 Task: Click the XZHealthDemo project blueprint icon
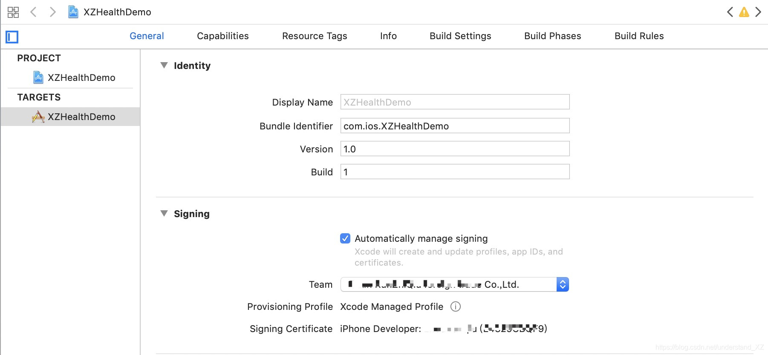[38, 77]
